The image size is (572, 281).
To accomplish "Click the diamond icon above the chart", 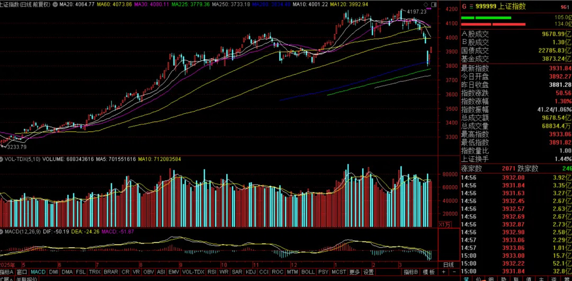I will (425, 4).
